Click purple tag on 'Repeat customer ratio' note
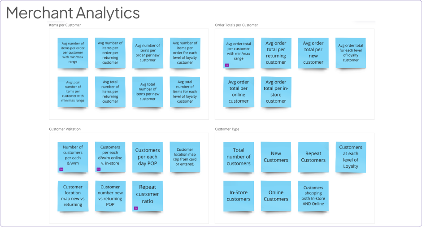The image size is (422, 227). [136, 208]
